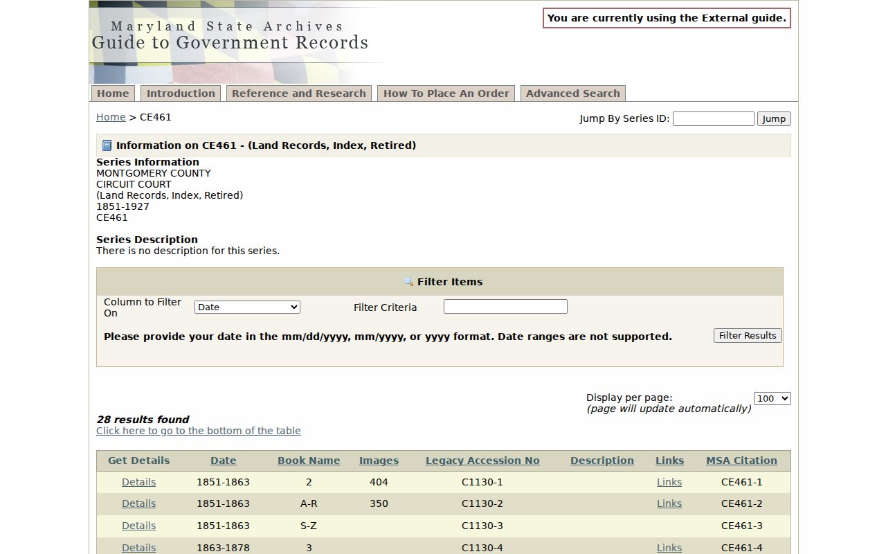Select the C1130-3 accession number cell
This screenshot has width=886, height=554.
pos(482,526)
